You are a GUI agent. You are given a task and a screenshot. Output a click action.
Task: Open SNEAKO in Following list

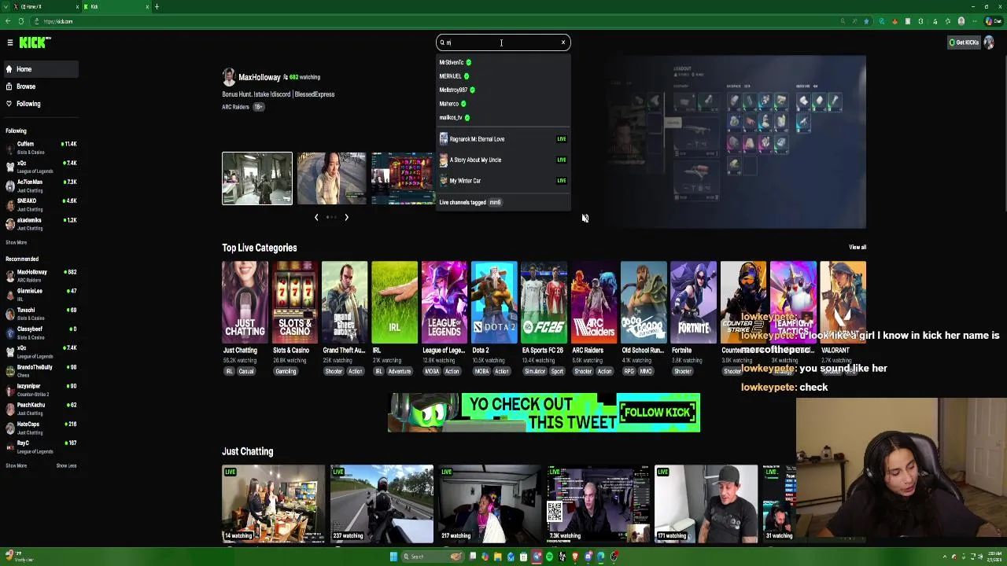click(x=41, y=204)
